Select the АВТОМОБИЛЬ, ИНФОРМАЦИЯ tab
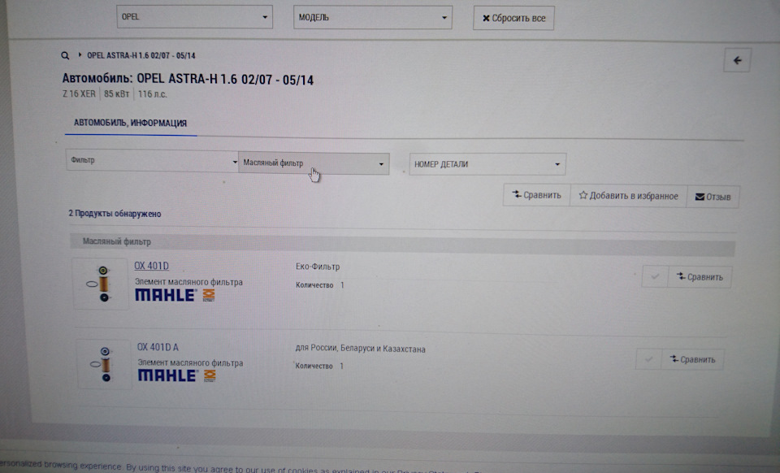Viewport: 780px width, 473px height. coord(130,123)
